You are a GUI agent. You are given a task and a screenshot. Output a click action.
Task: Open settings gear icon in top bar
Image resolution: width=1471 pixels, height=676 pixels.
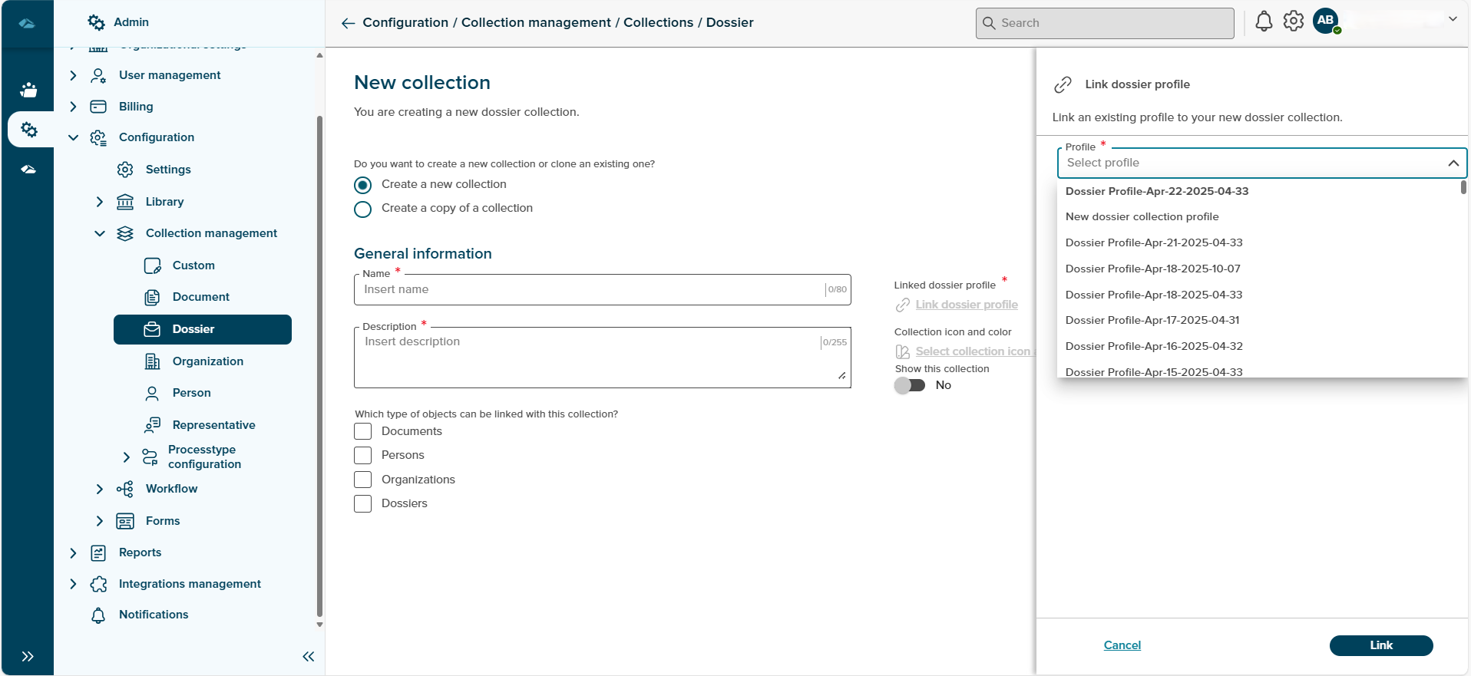(1294, 21)
